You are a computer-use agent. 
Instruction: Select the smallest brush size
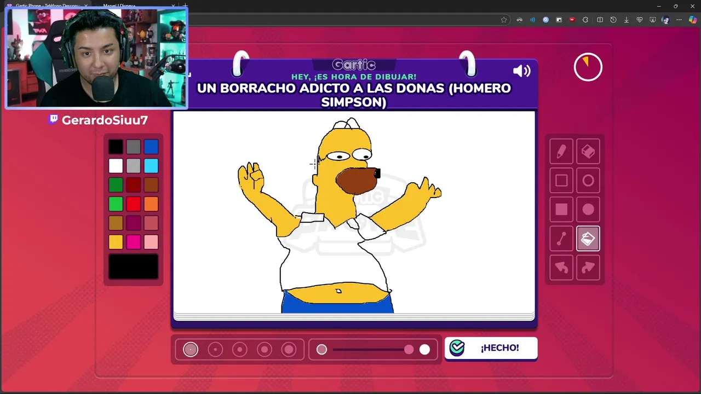191,350
